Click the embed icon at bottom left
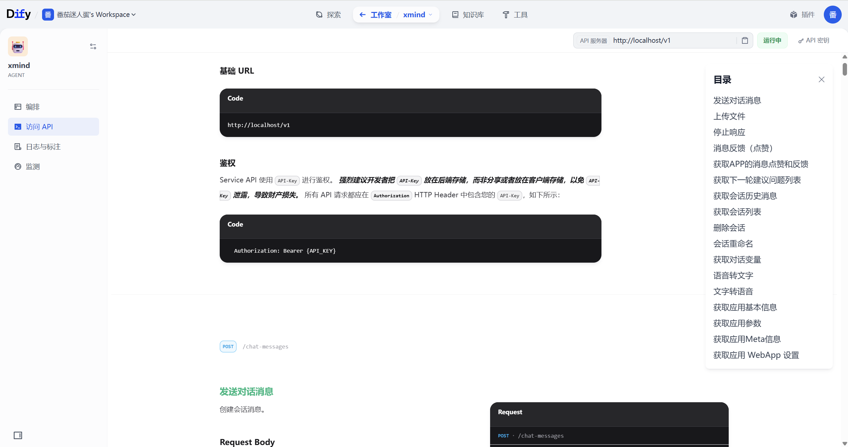 (x=18, y=435)
